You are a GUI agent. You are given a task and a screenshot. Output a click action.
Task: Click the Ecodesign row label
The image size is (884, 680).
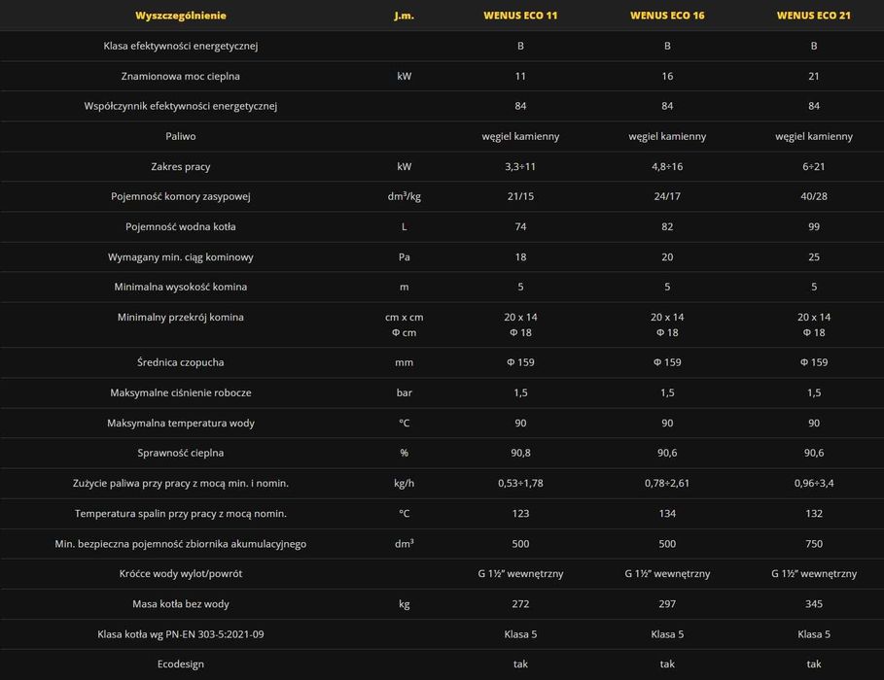coord(181,663)
